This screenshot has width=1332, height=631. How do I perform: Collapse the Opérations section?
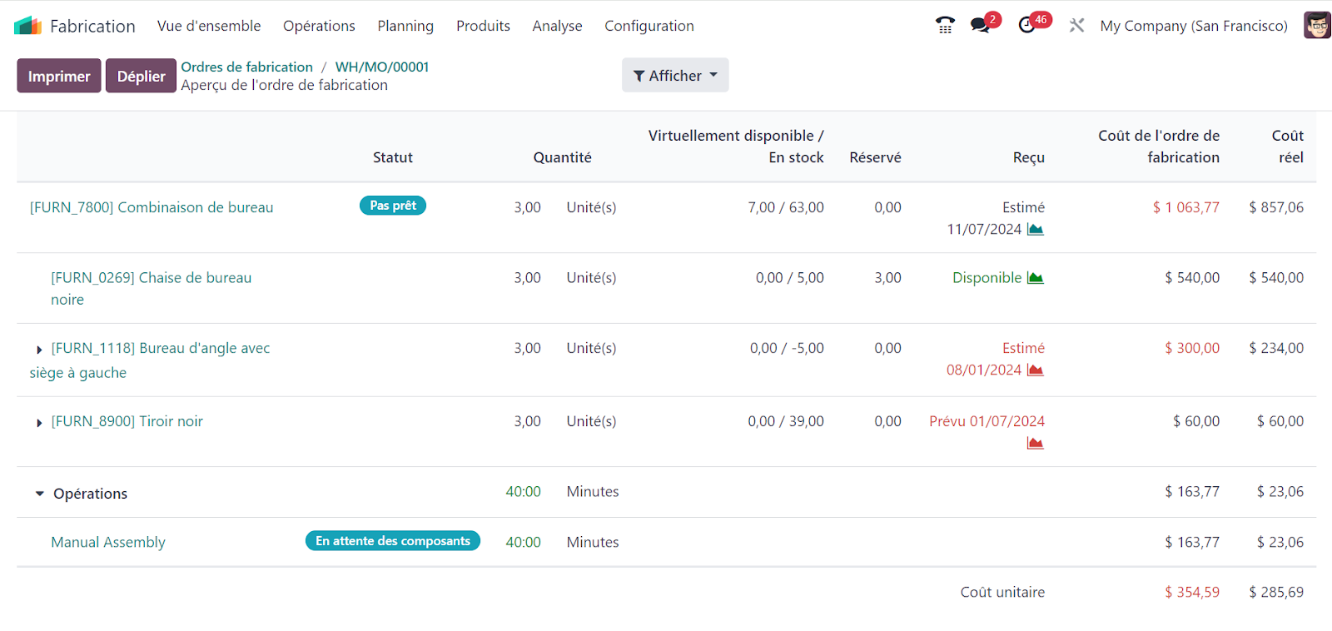pyautogui.click(x=39, y=494)
